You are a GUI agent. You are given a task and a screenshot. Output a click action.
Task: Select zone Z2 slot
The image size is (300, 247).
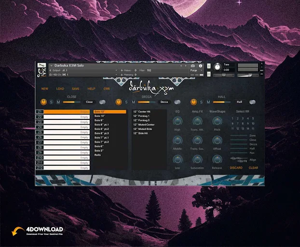63,117
